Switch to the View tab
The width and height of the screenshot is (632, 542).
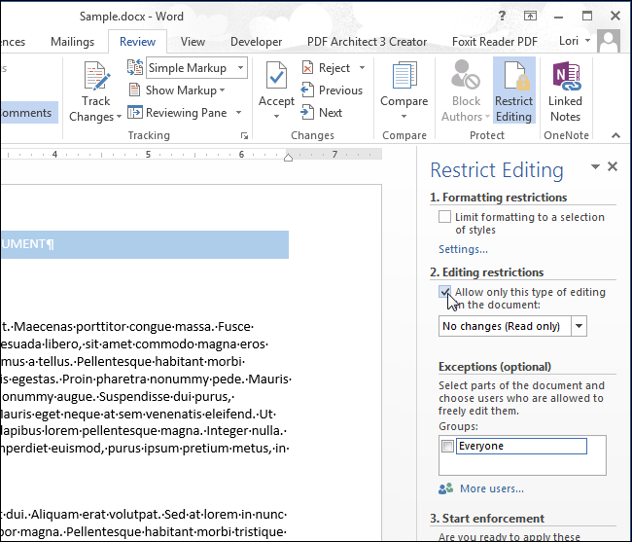193,42
